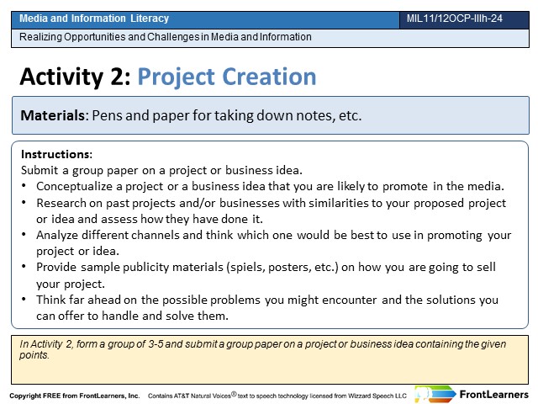This screenshot has width=538, height=404.
Task: Select the 'Realizing Opportunities and Challenges' subtitle
Action: click(x=166, y=37)
